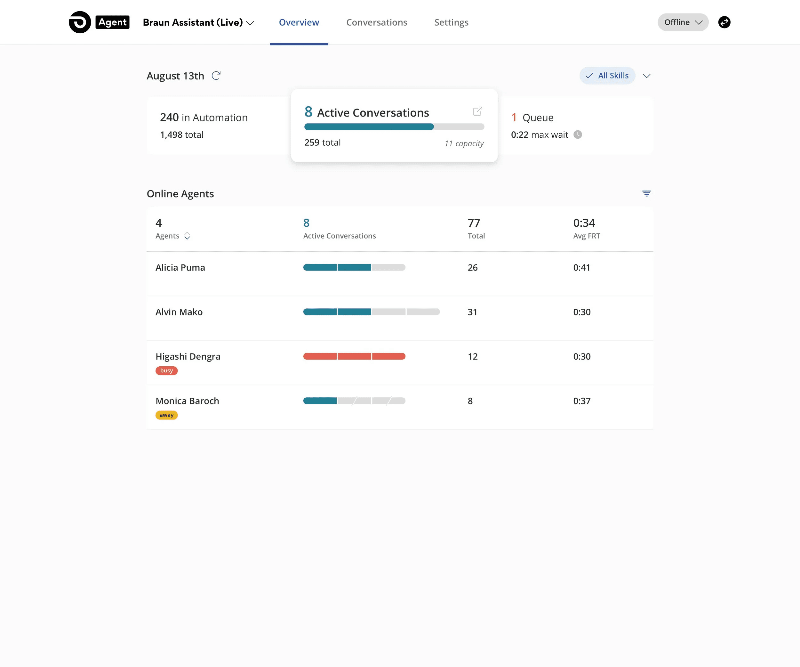Sort agents using the Agents arrows icon

[x=187, y=236]
